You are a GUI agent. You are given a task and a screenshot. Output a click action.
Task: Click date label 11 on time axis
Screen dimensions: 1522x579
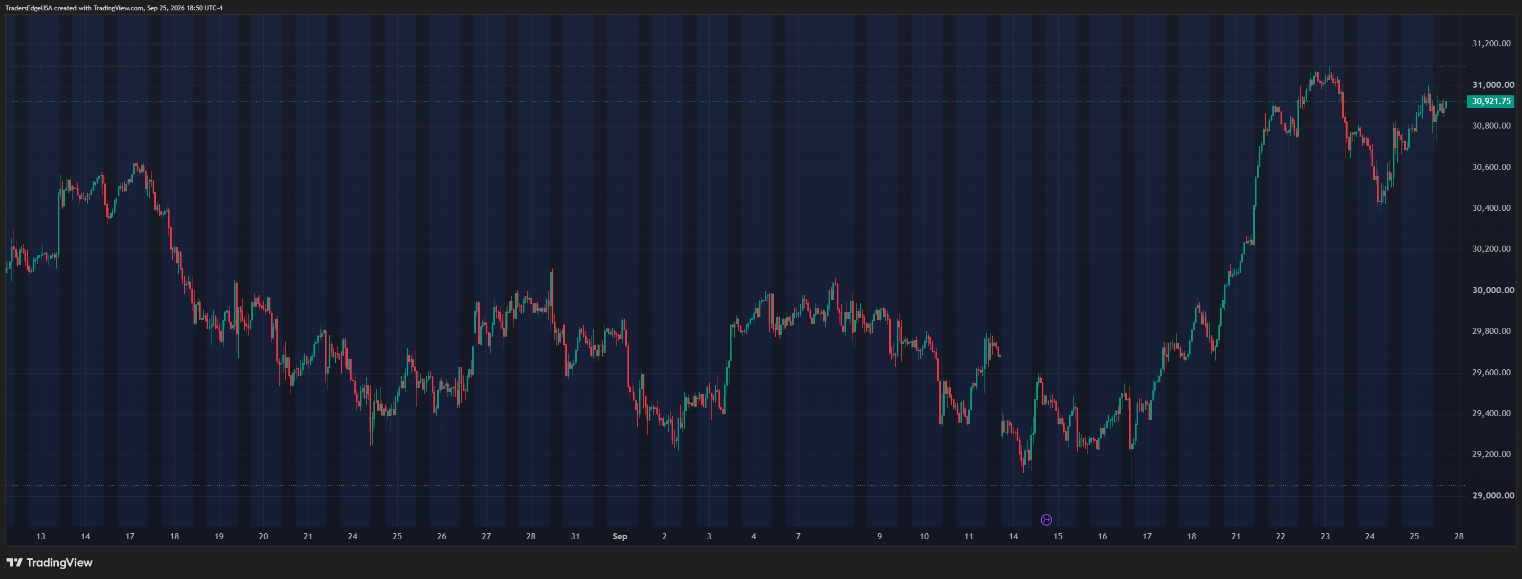tap(969, 537)
